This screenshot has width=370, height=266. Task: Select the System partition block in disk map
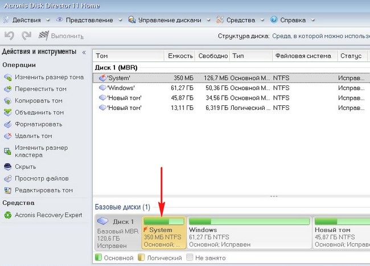click(164, 233)
